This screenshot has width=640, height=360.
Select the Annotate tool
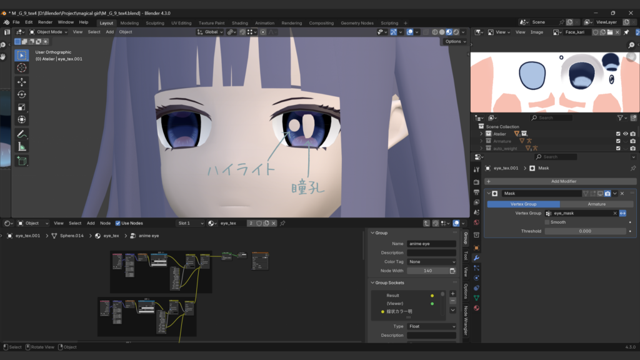22,134
